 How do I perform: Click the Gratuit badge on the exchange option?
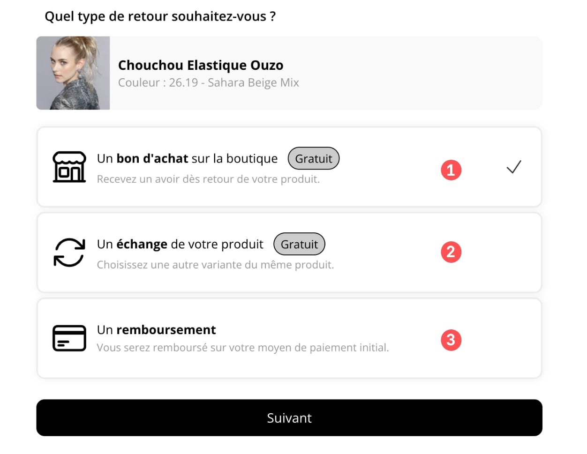[299, 245]
